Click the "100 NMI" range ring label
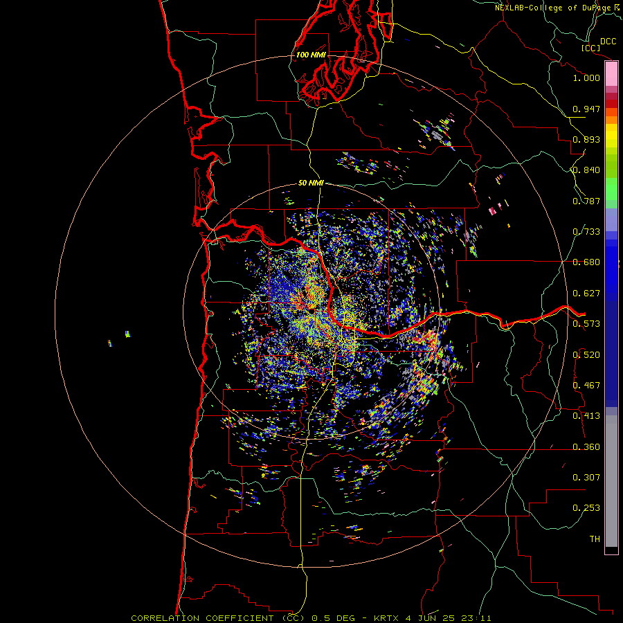This screenshot has width=623, height=623. [x=311, y=55]
